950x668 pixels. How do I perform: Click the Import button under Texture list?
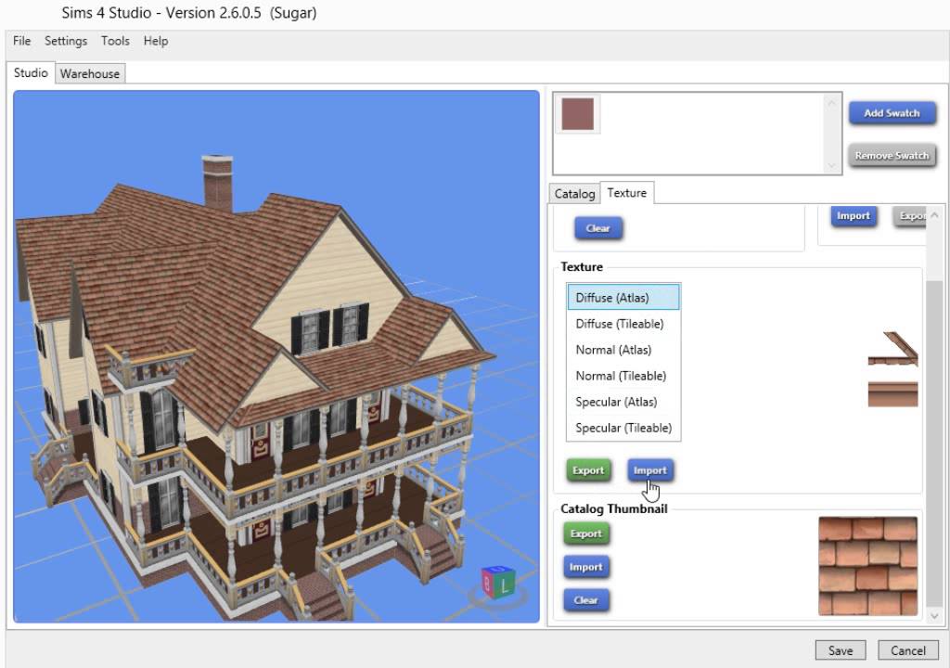pyautogui.click(x=650, y=470)
